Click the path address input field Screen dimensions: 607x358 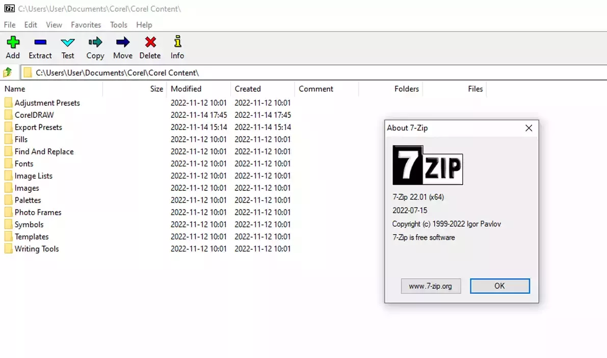314,72
